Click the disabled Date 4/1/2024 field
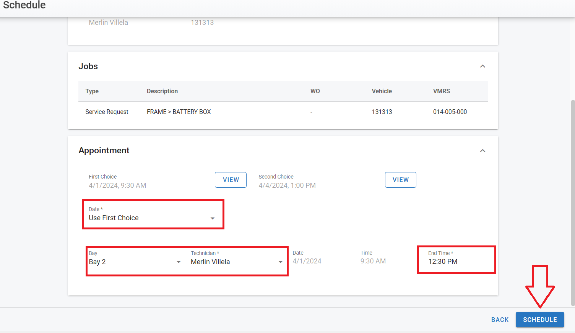The height and width of the screenshot is (333, 575). click(x=307, y=261)
